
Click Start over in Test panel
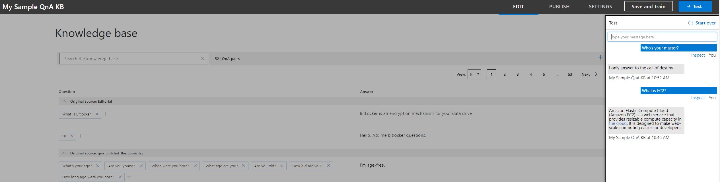[705, 23]
